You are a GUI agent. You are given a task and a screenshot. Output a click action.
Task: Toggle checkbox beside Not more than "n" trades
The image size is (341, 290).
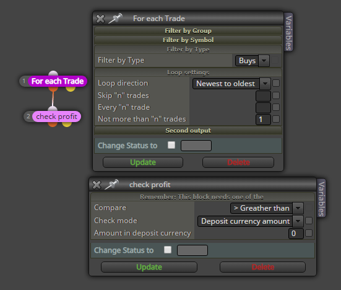(276, 119)
